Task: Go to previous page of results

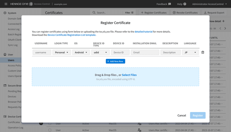Action: [x=220, y=28]
